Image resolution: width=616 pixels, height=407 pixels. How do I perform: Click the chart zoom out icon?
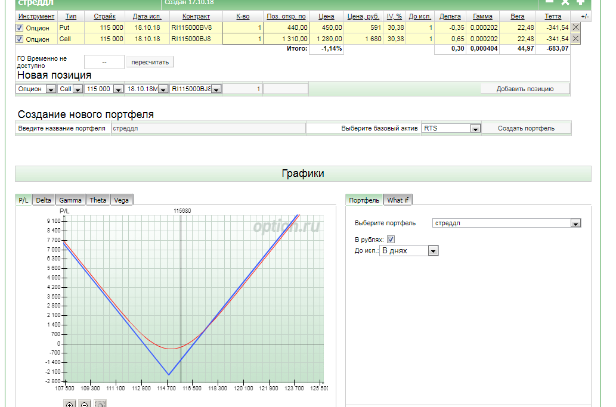tap(85, 405)
